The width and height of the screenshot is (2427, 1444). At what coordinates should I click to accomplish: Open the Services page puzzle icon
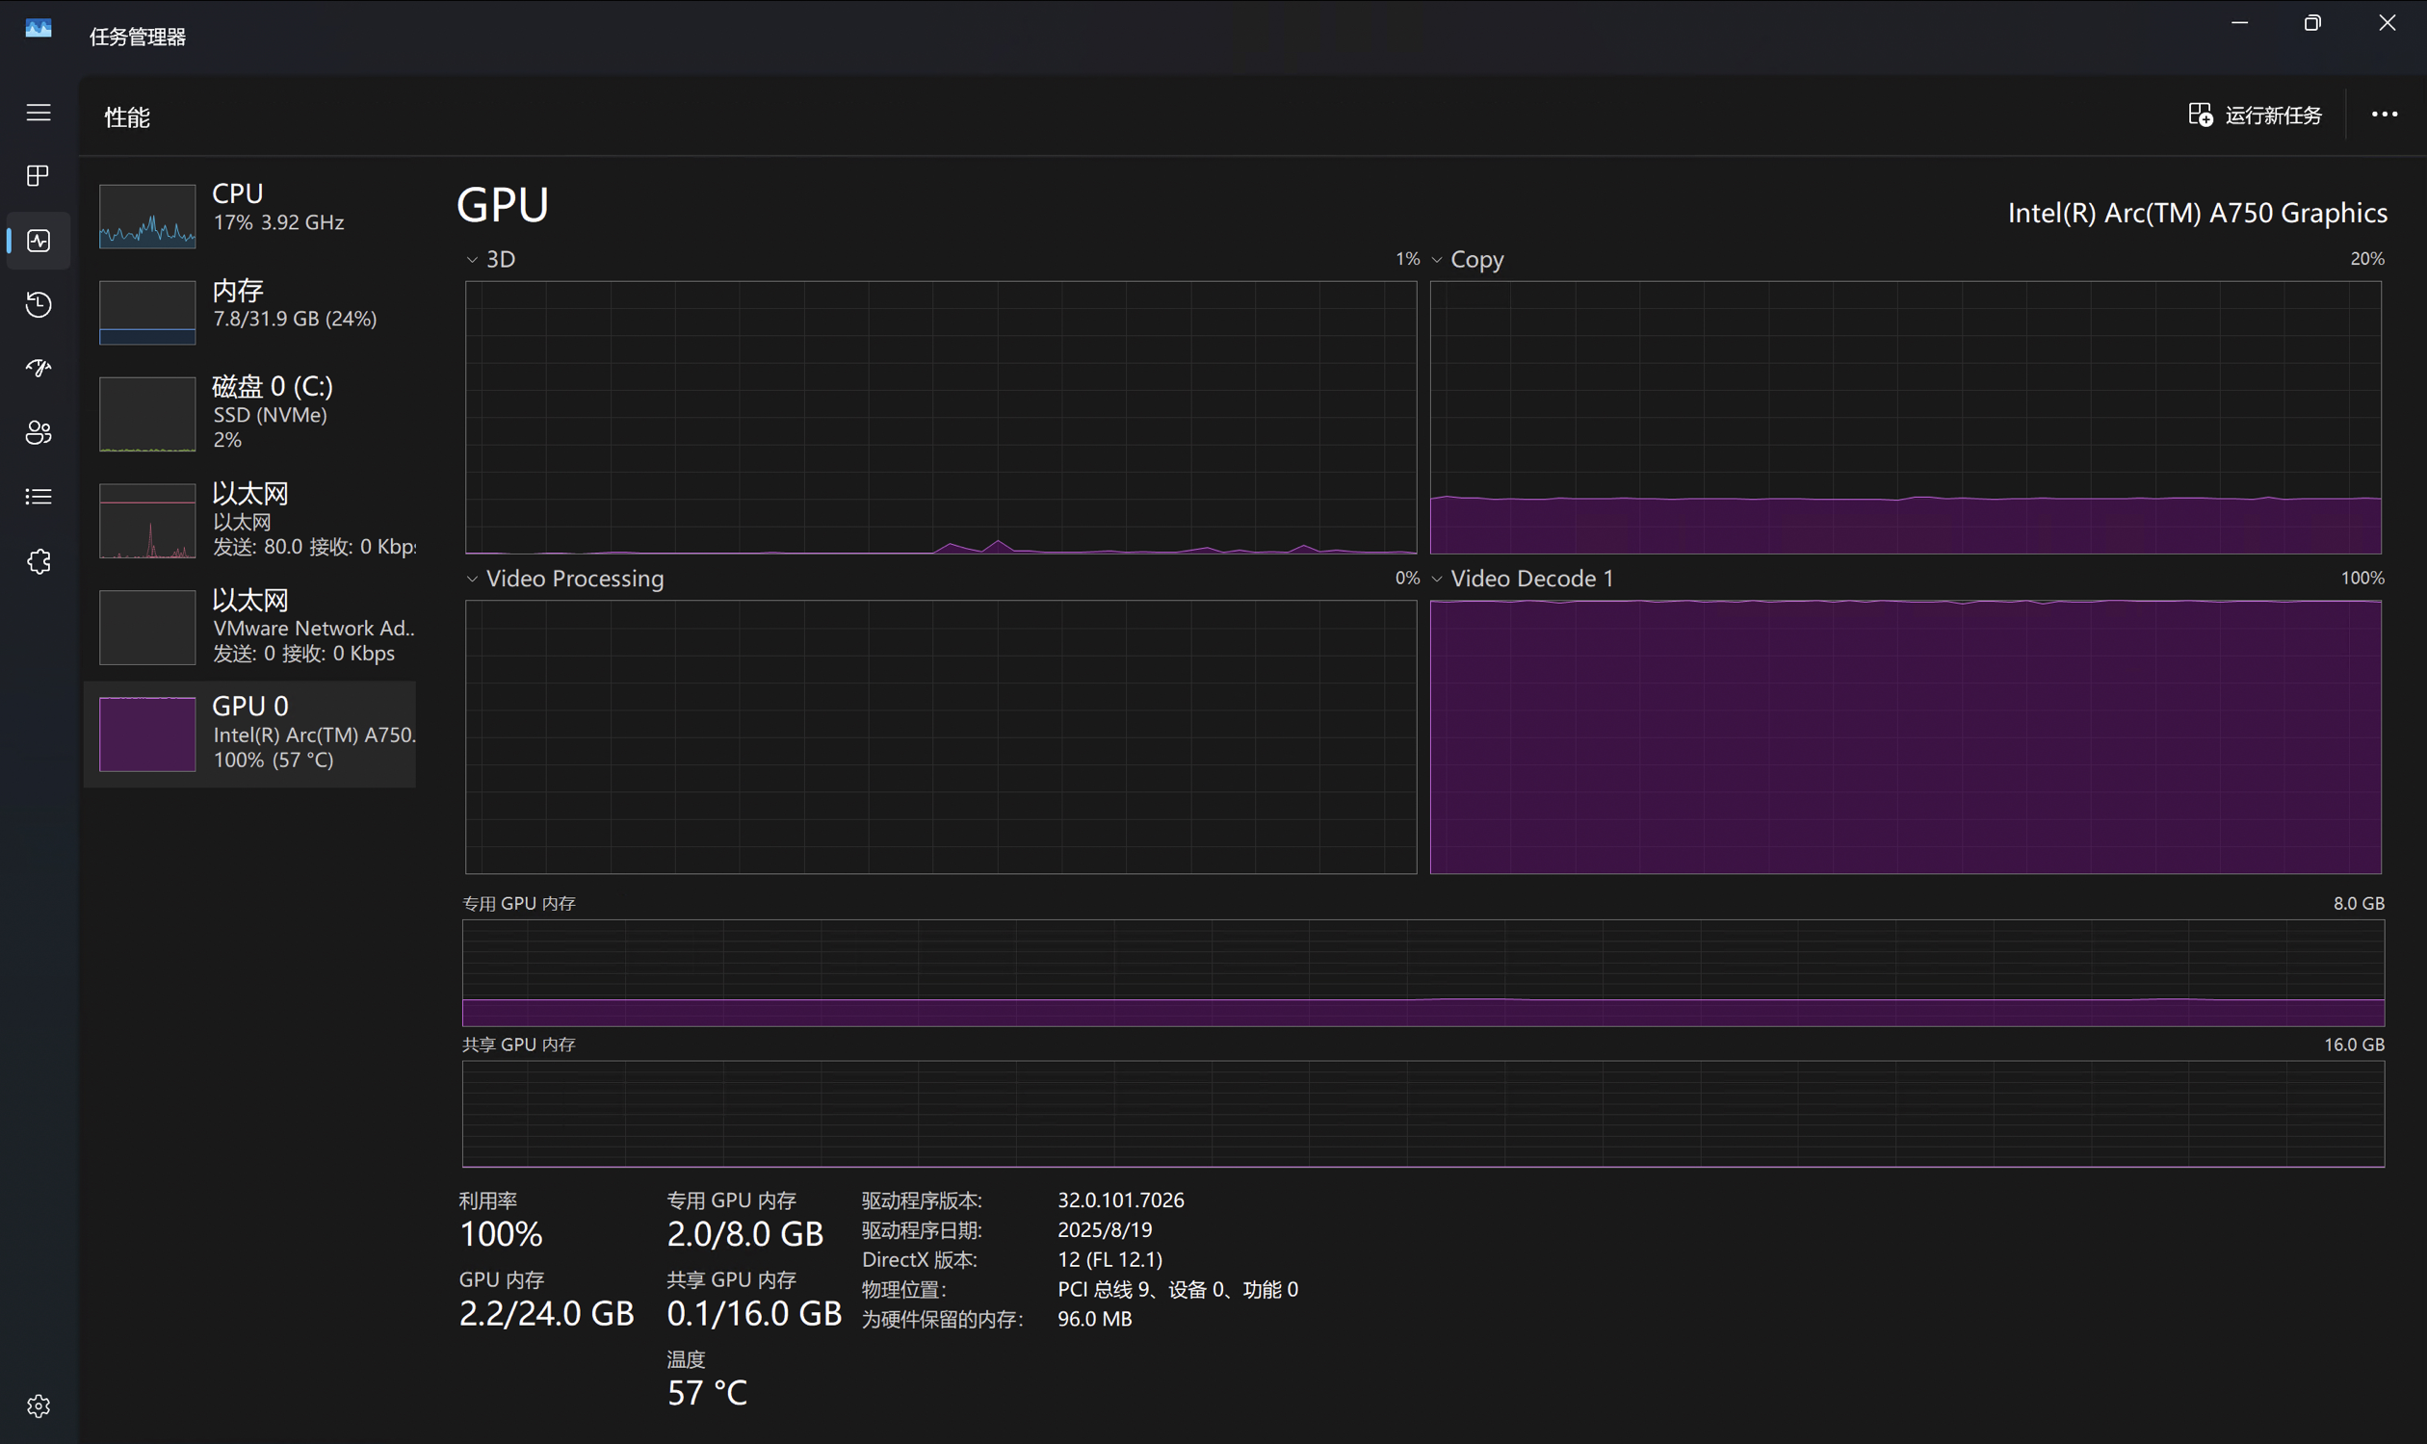click(38, 561)
